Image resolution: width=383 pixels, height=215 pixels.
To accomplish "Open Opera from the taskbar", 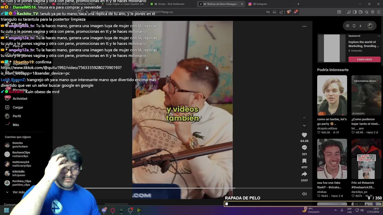I will (113, 210).
